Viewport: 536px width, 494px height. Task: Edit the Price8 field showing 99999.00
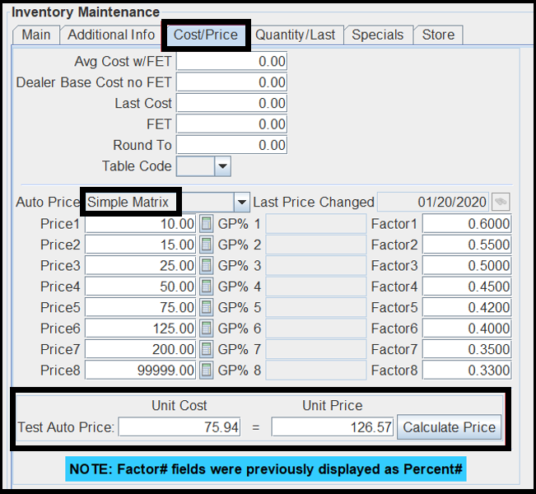pyautogui.click(x=141, y=370)
